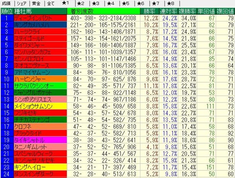Select the record 32- 28- 40- 513/ 613

[x=104, y=174]
